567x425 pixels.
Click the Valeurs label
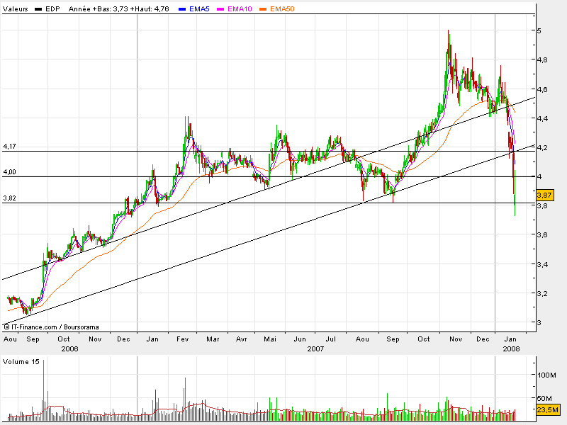pos(15,9)
